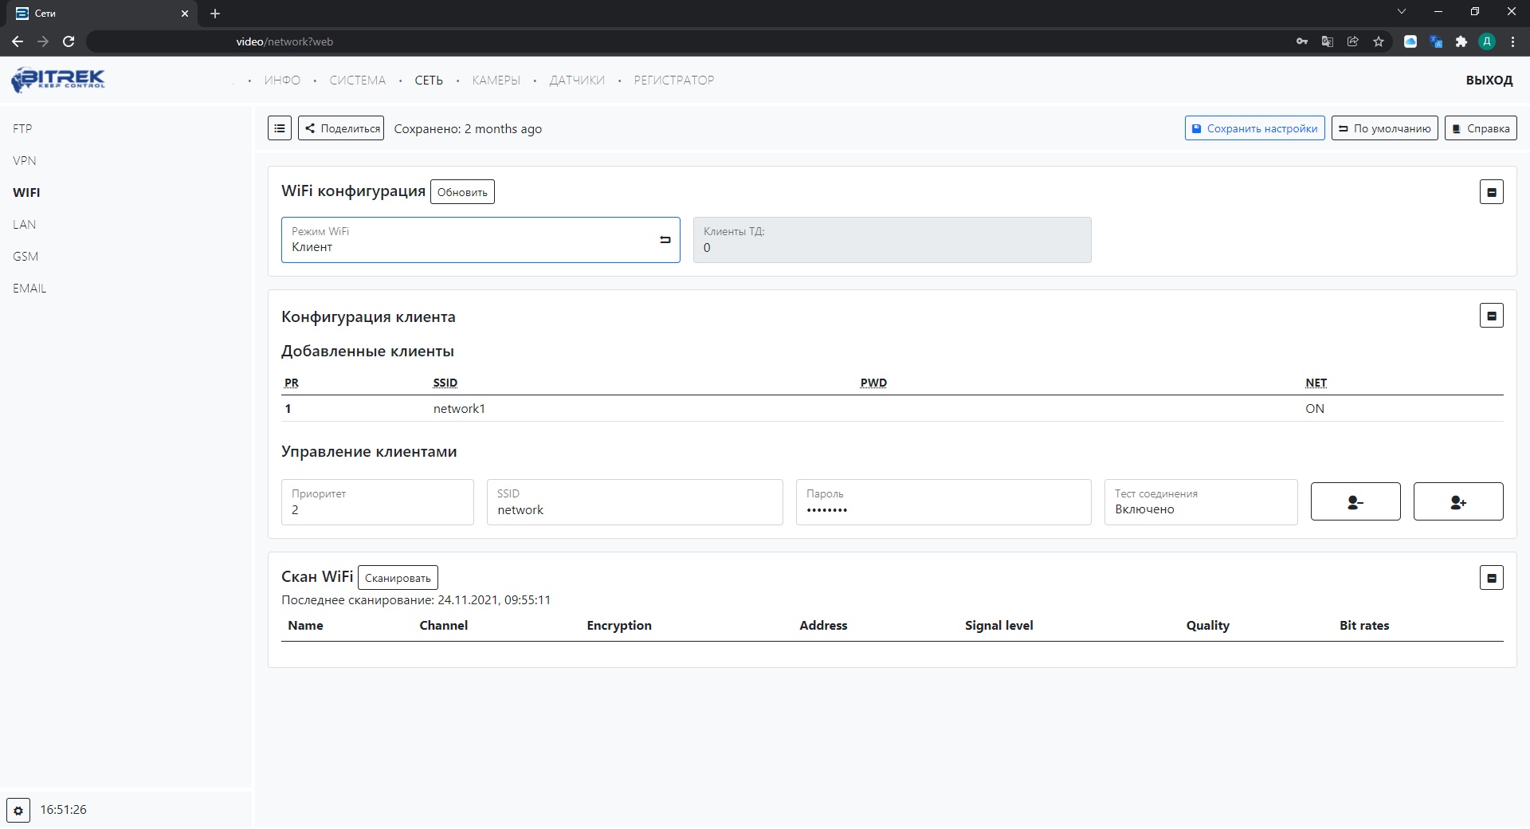This screenshot has height=829, width=1530.
Task: Select LAN in the left sidebar
Action: click(24, 225)
